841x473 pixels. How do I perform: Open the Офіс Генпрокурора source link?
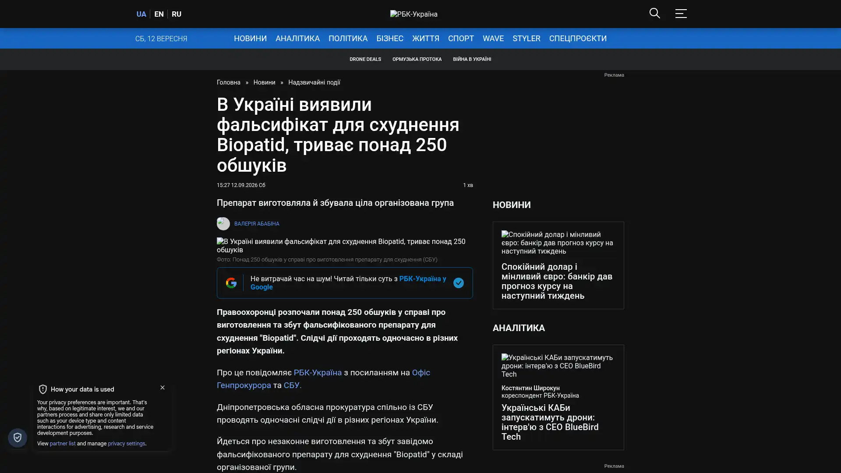[323, 379]
